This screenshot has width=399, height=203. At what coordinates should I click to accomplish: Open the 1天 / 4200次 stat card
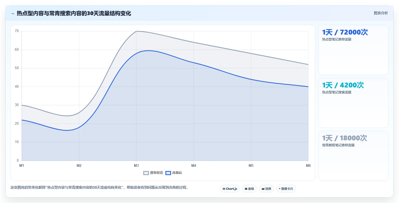coord(353,103)
